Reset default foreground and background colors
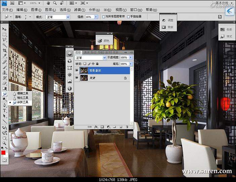 coord(3,148)
